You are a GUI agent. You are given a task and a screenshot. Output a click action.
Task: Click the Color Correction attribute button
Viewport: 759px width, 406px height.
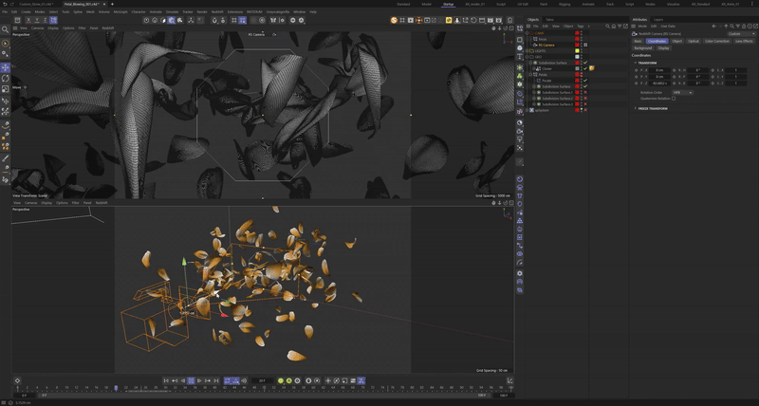coord(717,41)
